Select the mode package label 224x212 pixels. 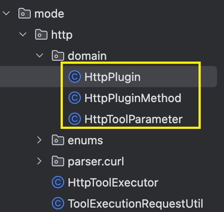point(49,14)
